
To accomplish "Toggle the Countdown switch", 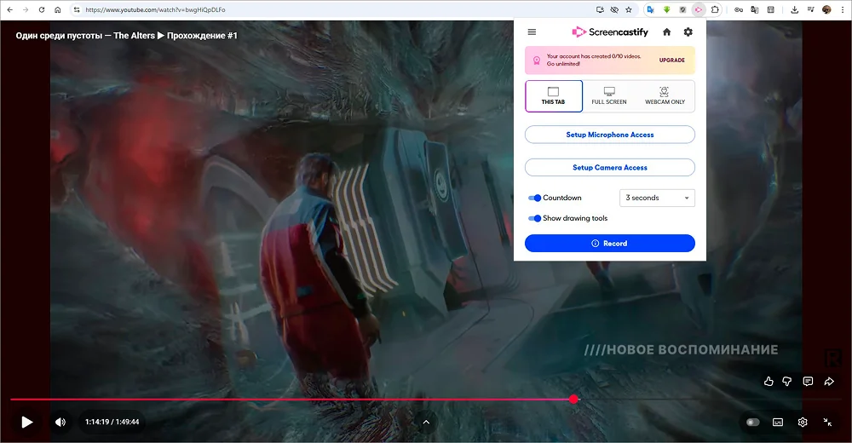I will tap(535, 198).
